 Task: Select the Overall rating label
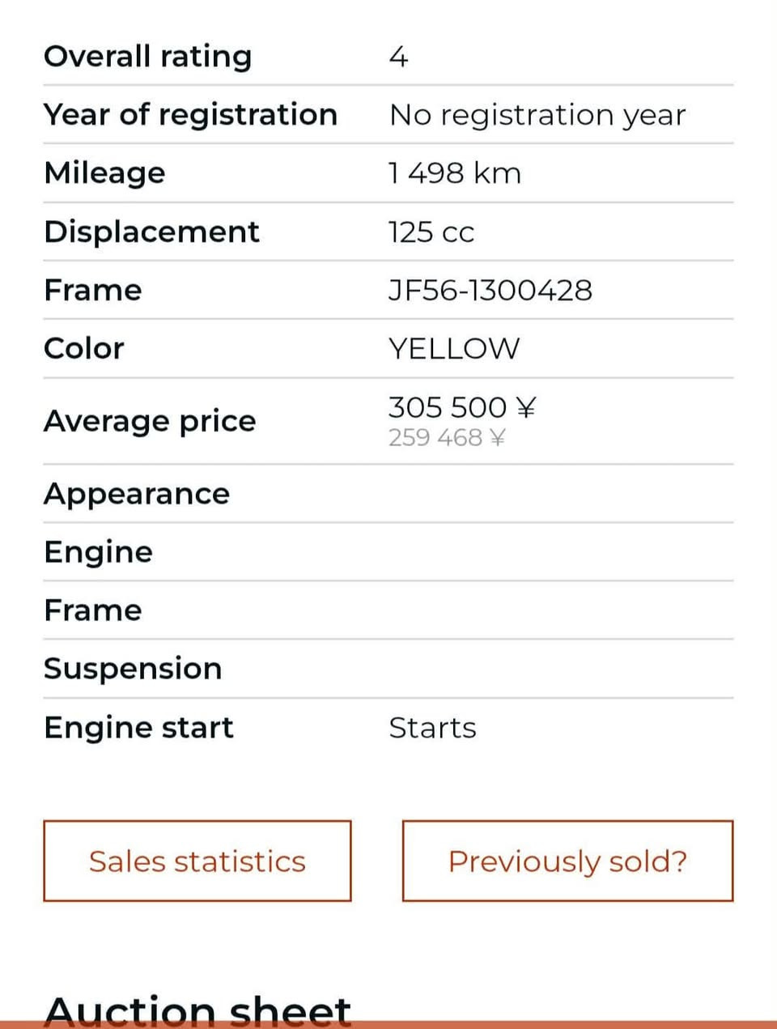[147, 57]
